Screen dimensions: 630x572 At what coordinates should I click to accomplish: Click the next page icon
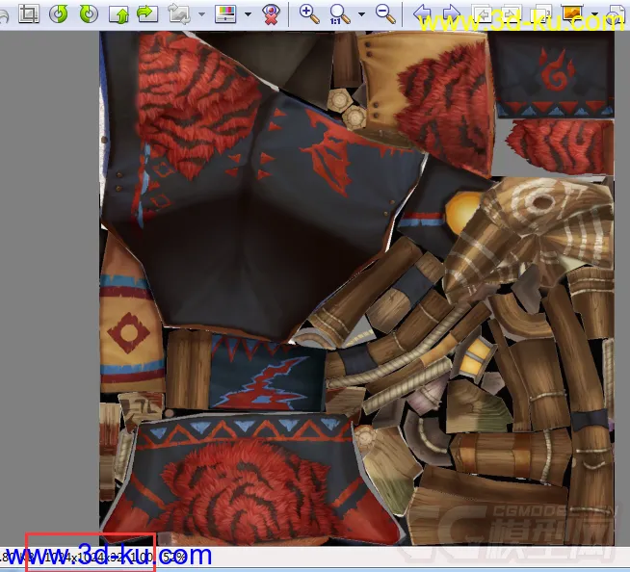coord(512,14)
